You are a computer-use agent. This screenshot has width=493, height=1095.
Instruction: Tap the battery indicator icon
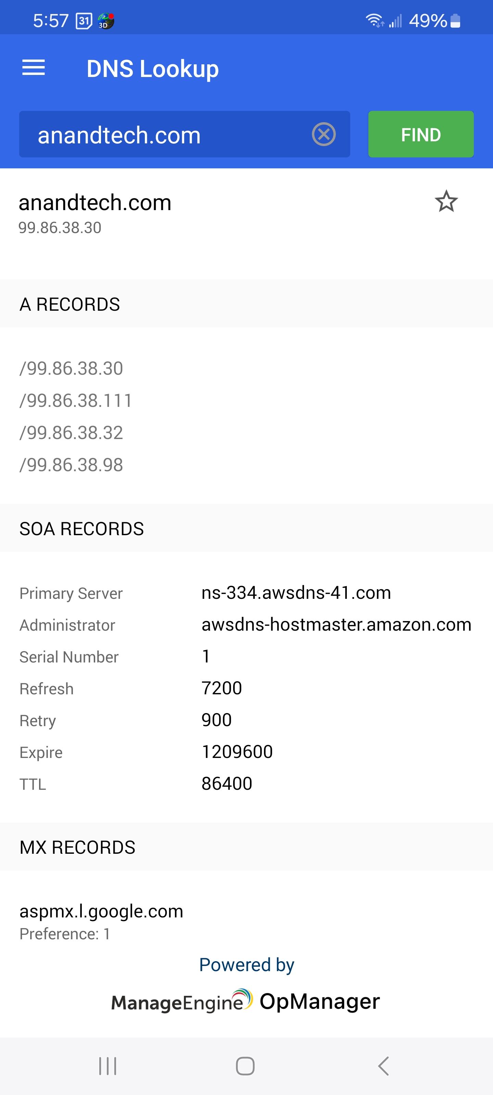tap(455, 21)
